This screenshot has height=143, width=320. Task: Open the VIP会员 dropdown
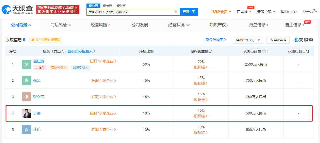tap(222, 12)
